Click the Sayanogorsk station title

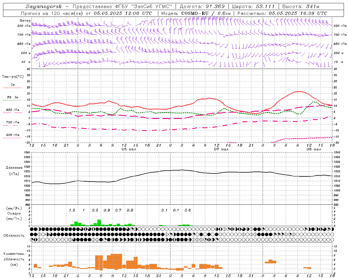point(44,7)
